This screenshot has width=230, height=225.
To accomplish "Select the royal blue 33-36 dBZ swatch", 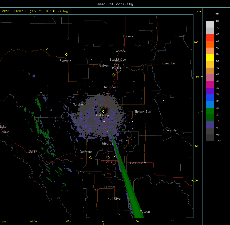I will click(210, 98).
